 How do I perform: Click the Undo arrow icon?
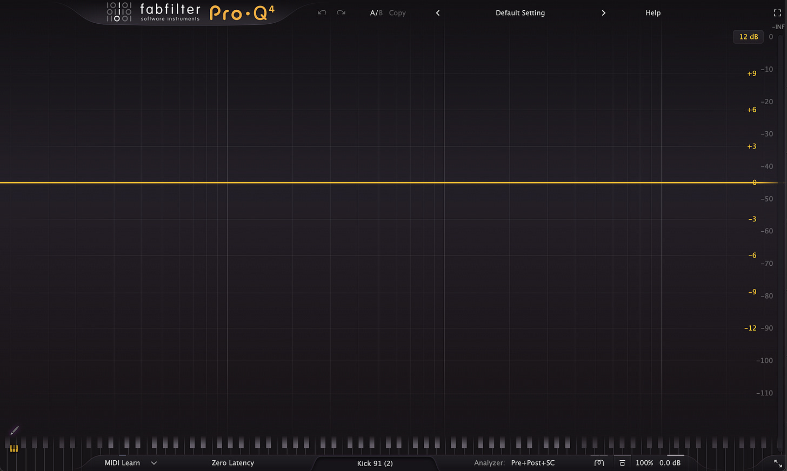322,12
